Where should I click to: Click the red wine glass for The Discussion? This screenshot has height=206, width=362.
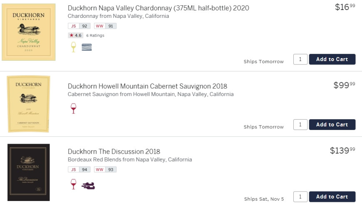[x=73, y=184]
